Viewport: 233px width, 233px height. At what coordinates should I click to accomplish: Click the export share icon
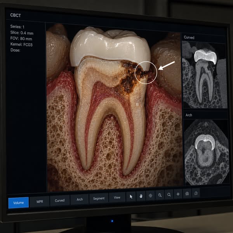pos(196,193)
